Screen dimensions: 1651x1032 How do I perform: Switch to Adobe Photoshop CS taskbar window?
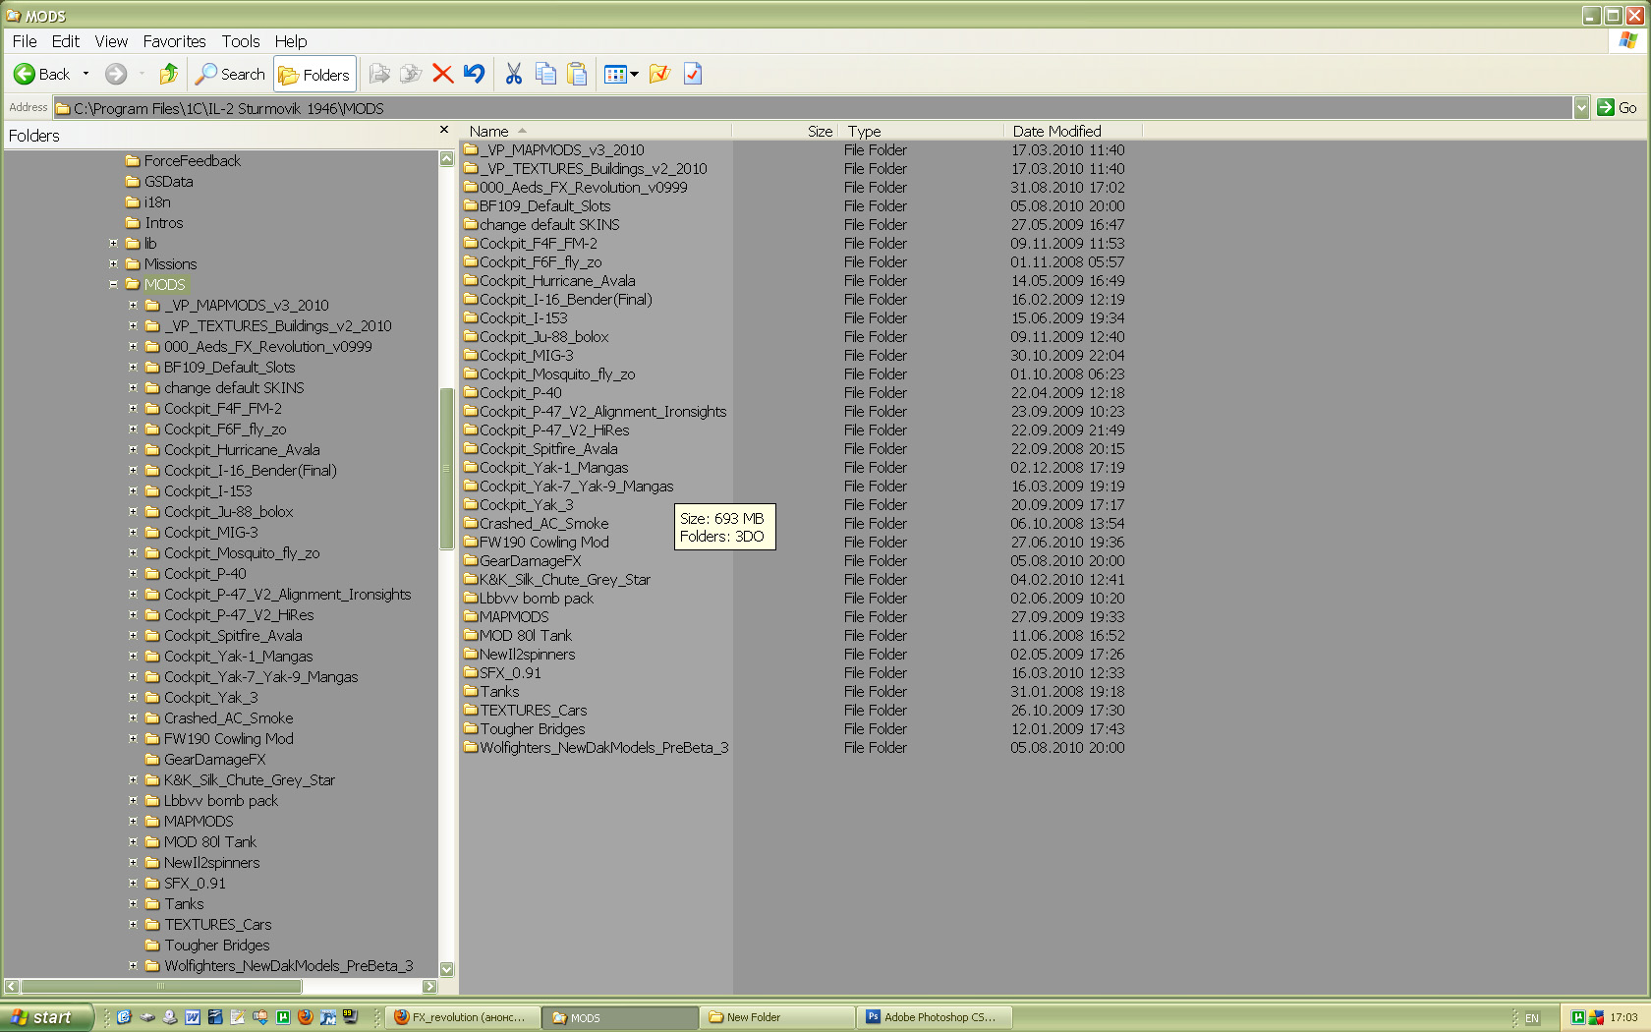pyautogui.click(x=935, y=1017)
